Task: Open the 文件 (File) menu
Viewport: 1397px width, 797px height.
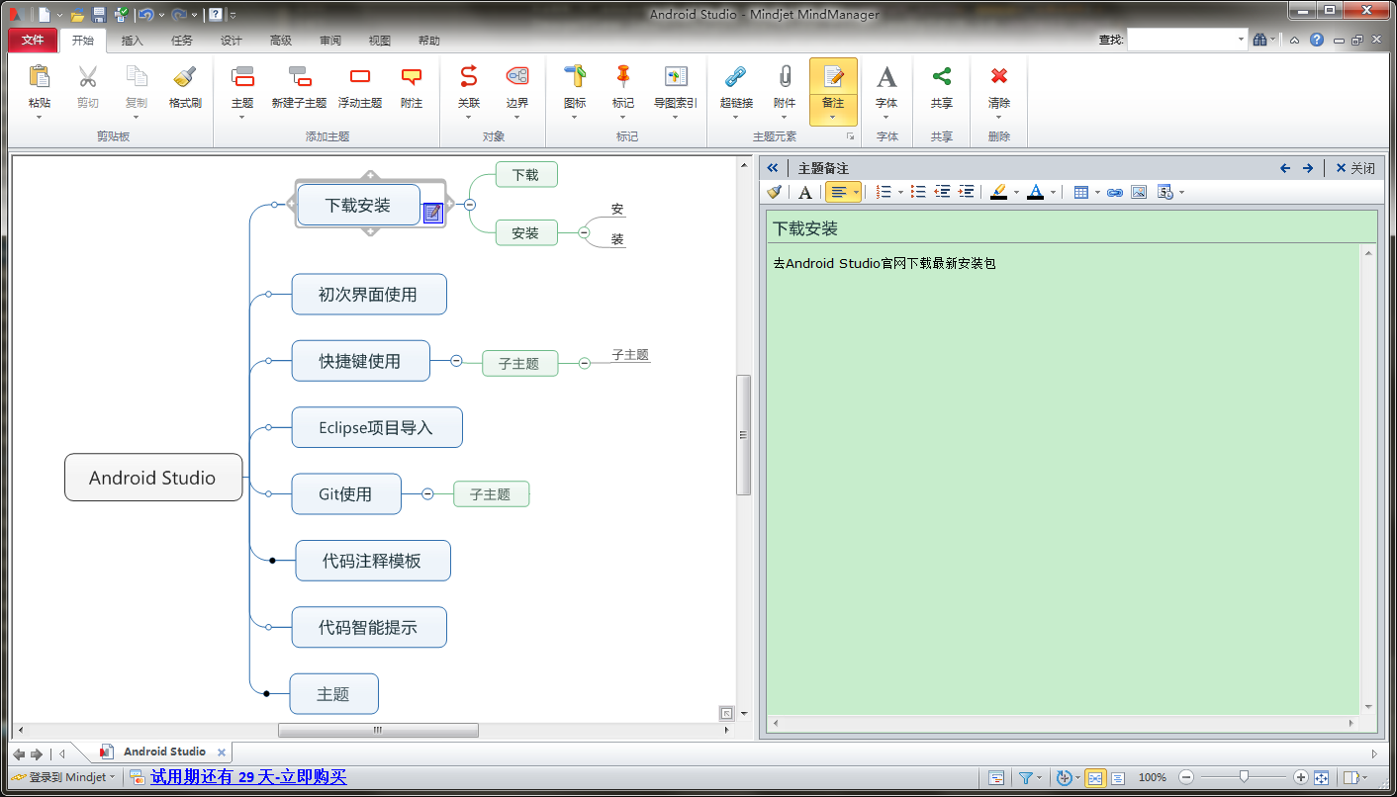Action: [33, 41]
